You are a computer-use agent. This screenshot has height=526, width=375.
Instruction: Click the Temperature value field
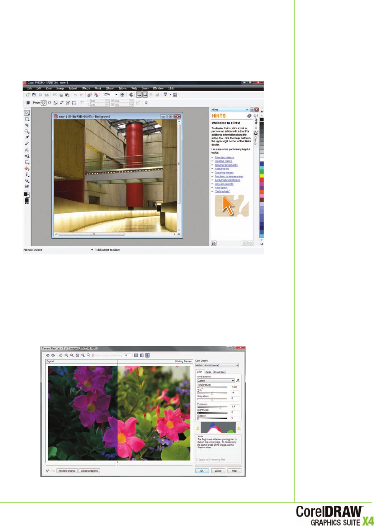[235, 387]
